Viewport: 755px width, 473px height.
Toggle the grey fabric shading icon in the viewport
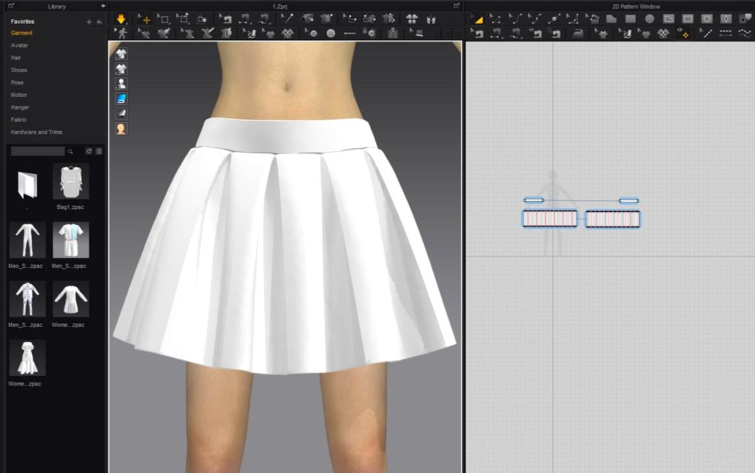click(x=121, y=114)
